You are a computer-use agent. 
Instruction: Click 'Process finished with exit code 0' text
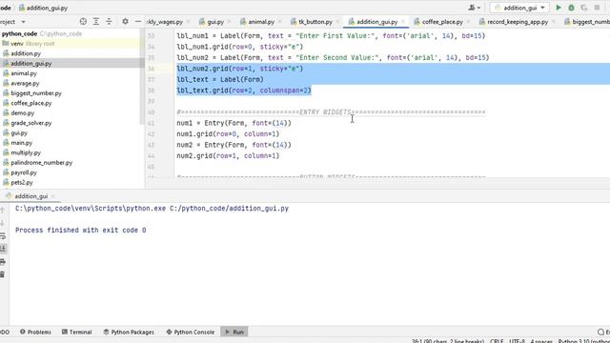click(80, 231)
